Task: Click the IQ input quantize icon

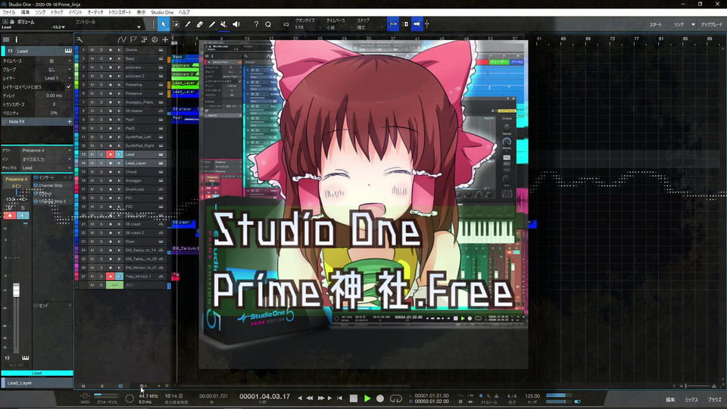Action: 286,24
